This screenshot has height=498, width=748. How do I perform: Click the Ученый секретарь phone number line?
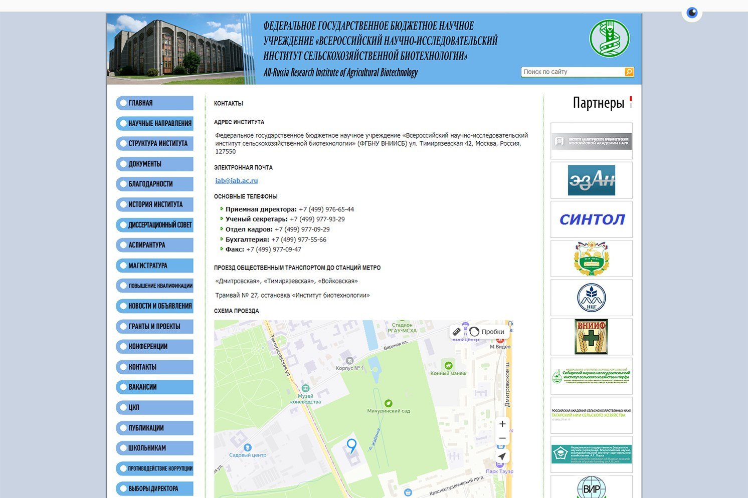coord(285,219)
